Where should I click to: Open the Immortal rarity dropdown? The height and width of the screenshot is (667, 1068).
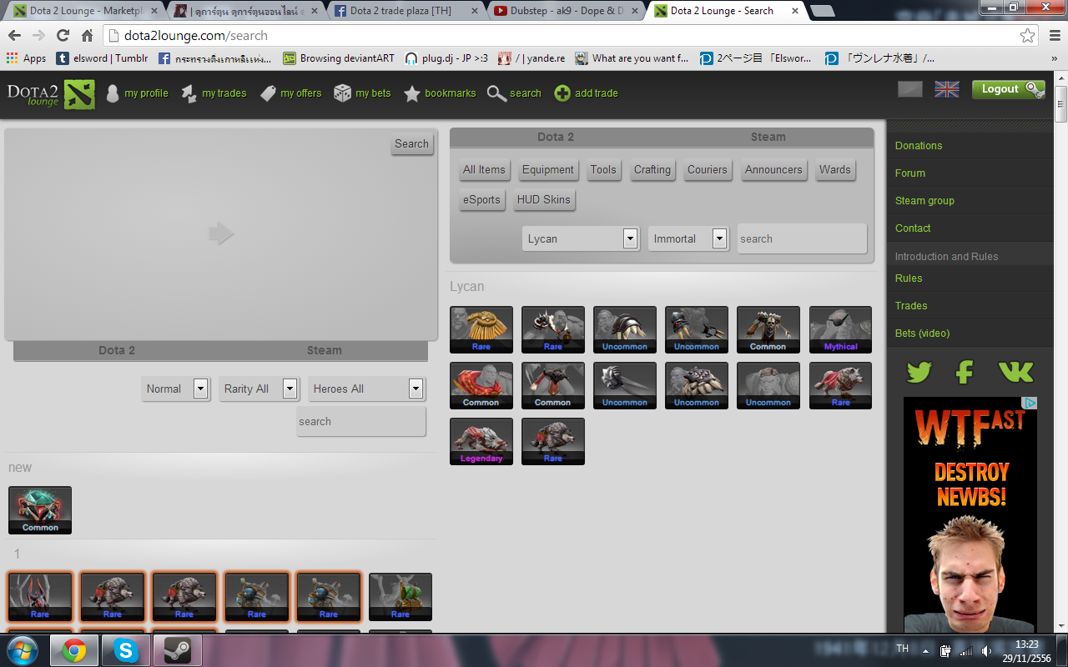pos(688,238)
